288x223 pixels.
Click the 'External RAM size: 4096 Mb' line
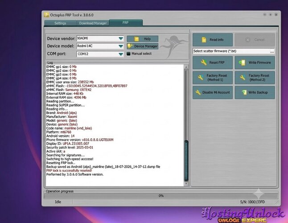point(66,98)
